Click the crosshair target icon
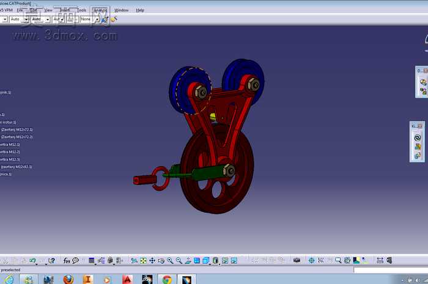The height and width of the screenshot is (284, 428). [x=311, y=260]
